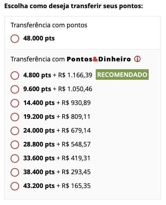Select the 38.400 pts radio button
Screen dimensions: 166x205
[x=15, y=172]
